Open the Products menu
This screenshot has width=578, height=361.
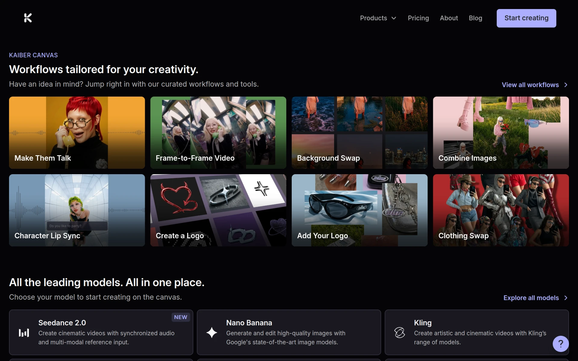coord(378,18)
